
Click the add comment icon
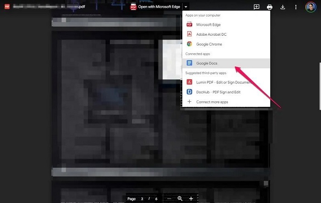[x=256, y=7]
